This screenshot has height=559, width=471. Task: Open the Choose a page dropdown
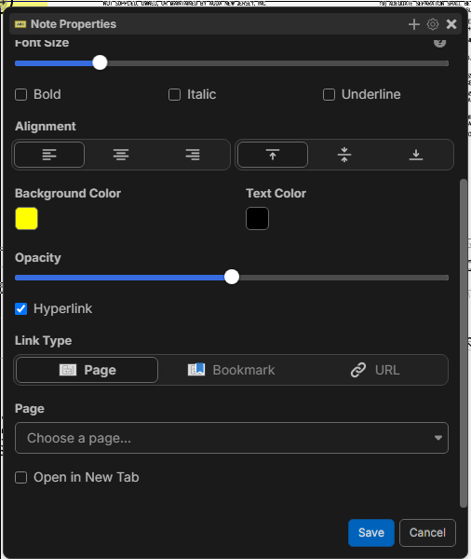click(x=232, y=438)
